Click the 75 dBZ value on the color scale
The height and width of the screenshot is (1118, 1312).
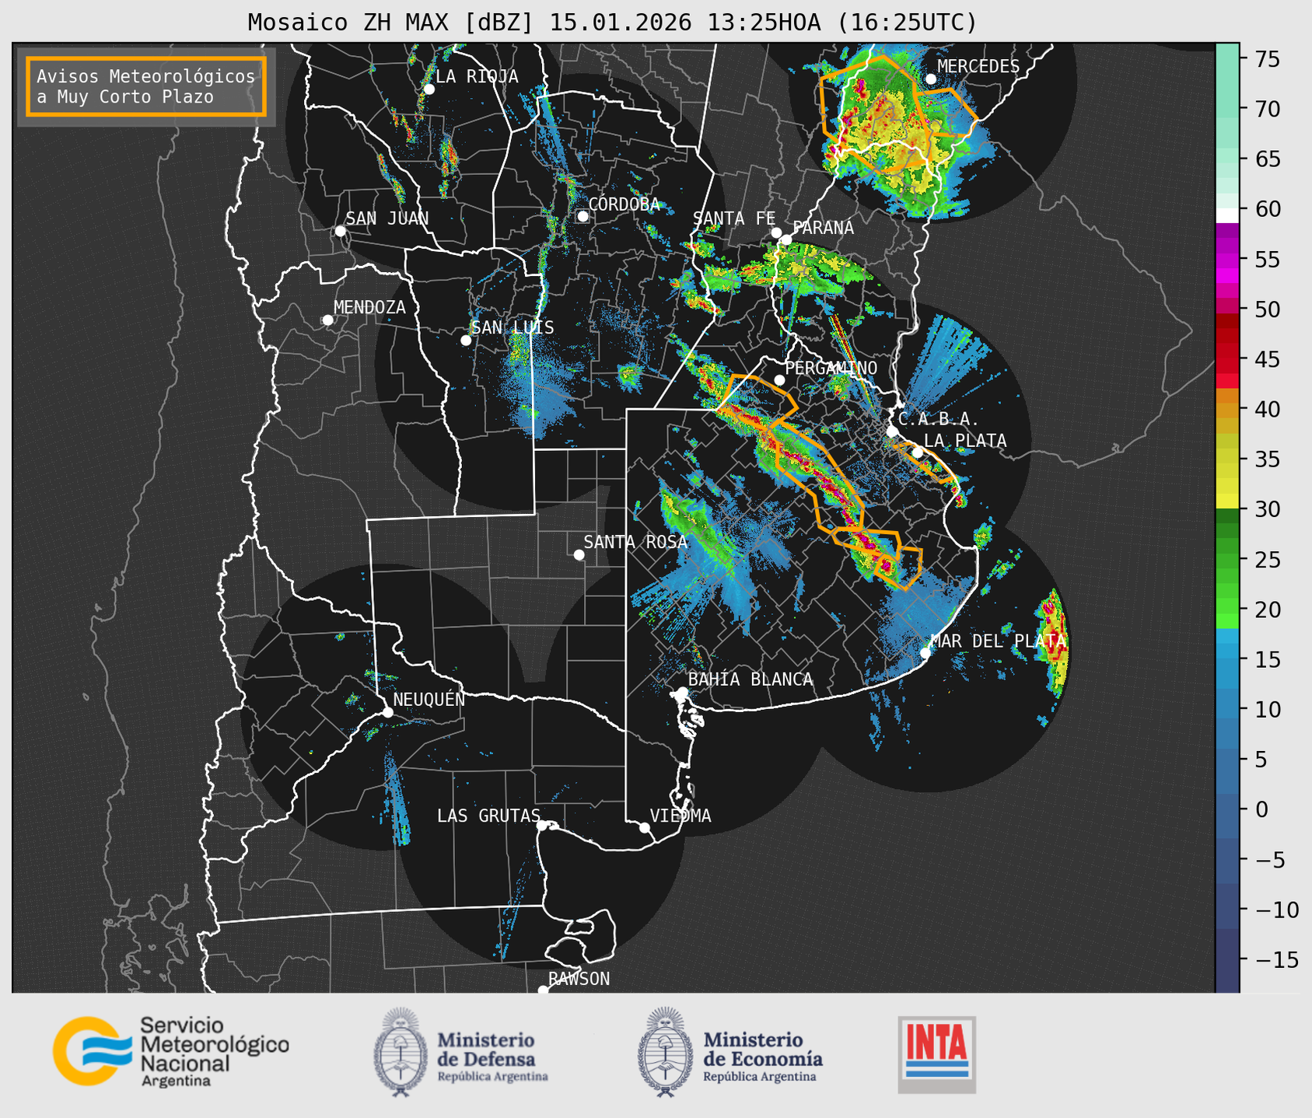[x=1266, y=59]
